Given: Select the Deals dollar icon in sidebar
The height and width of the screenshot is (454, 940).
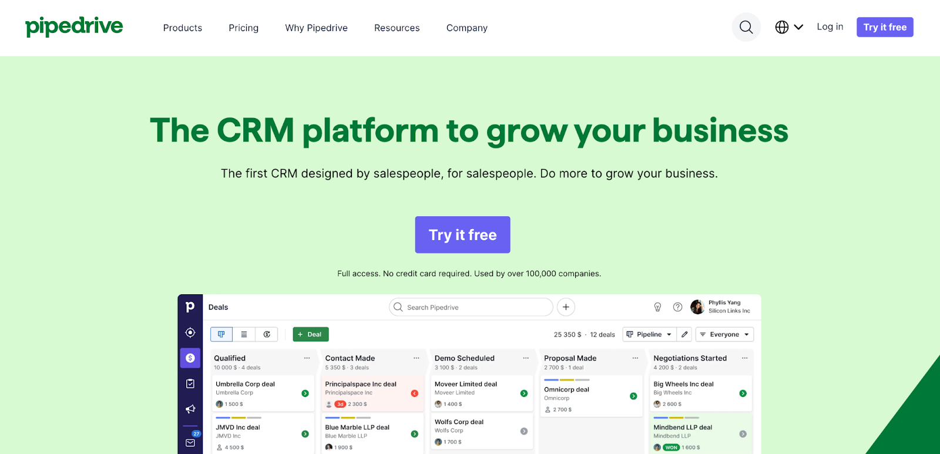Looking at the screenshot, I should 190,358.
